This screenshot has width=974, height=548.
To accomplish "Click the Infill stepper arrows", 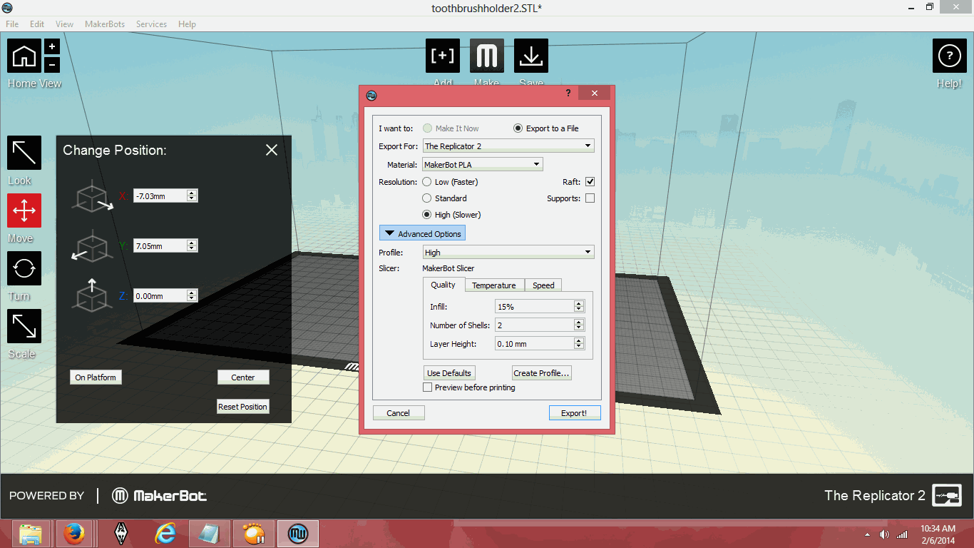I will point(579,306).
